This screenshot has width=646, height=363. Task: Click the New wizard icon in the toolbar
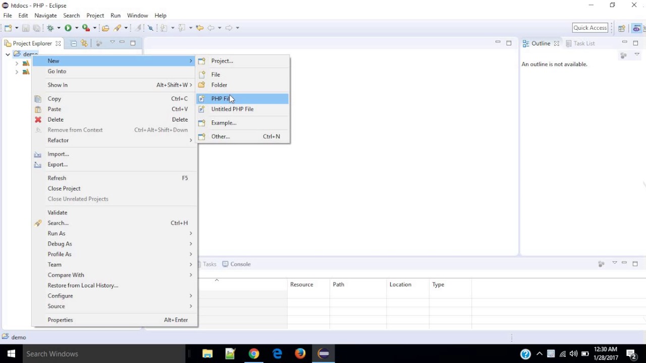point(8,28)
